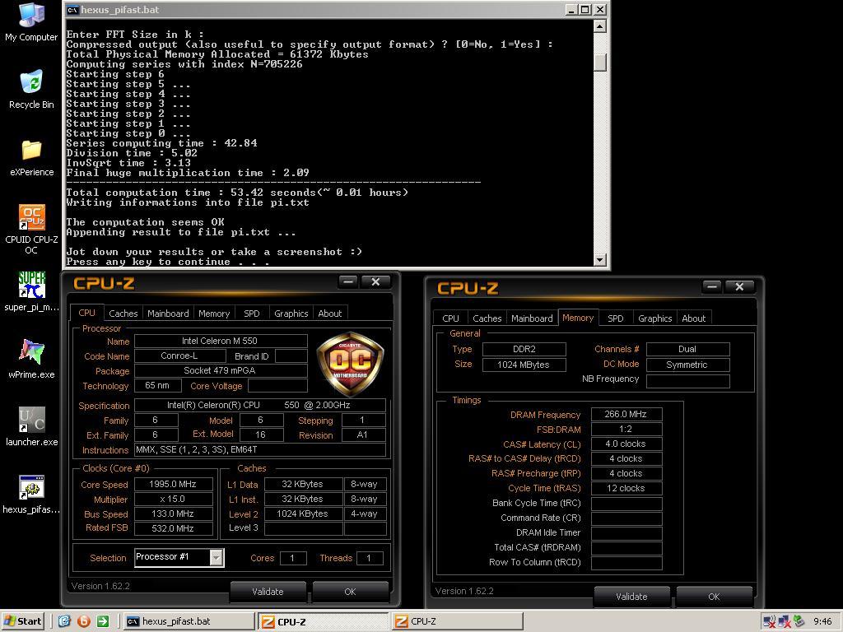Open Internet Explorer quick launch icon
This screenshot has width=843, height=632.
pos(64,621)
